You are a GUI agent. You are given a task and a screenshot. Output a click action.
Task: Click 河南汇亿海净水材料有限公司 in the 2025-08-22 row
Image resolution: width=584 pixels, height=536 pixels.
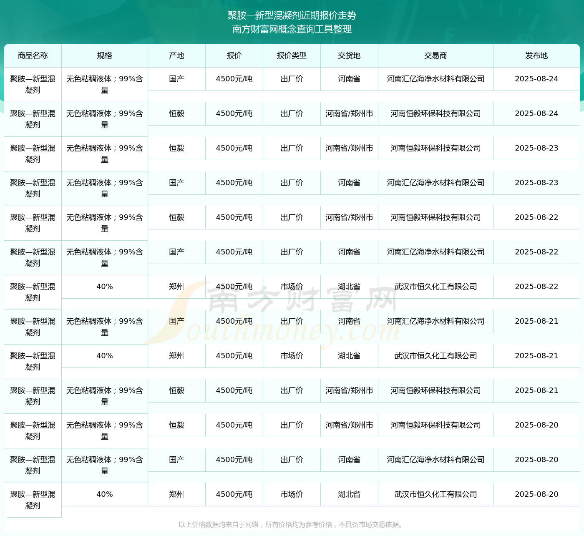point(435,252)
